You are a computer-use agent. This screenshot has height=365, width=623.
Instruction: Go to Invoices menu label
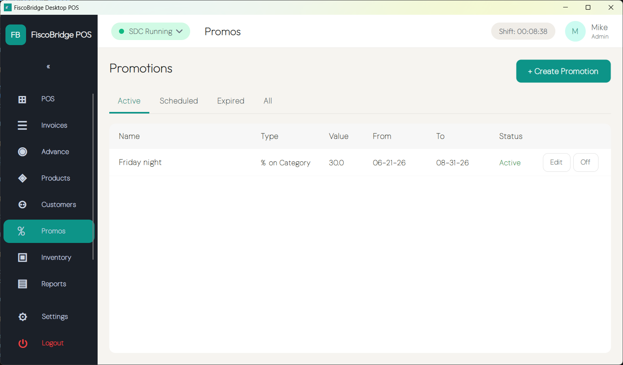(x=54, y=125)
